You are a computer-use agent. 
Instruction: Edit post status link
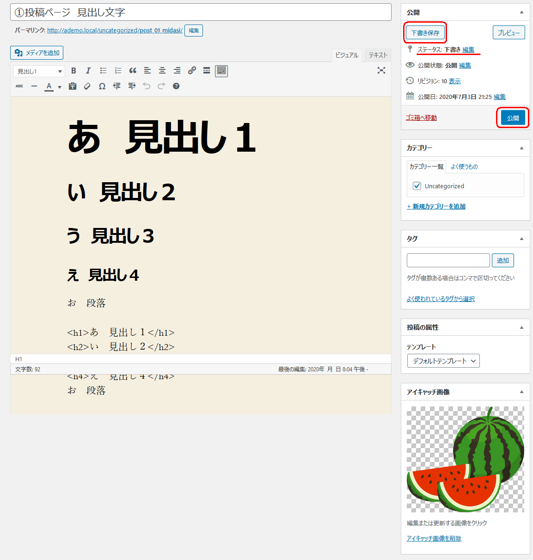[x=468, y=49]
